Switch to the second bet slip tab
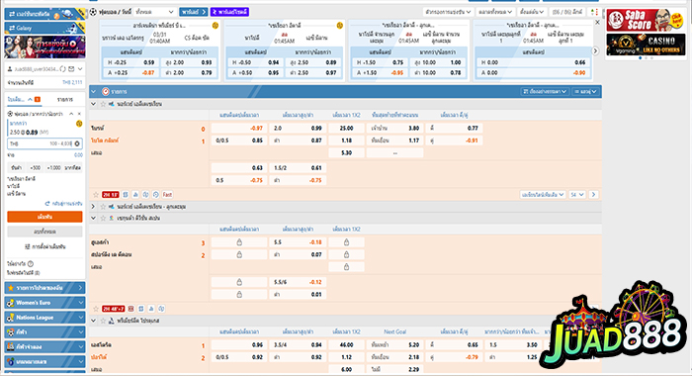This screenshot has width=692, height=376. tap(65, 99)
